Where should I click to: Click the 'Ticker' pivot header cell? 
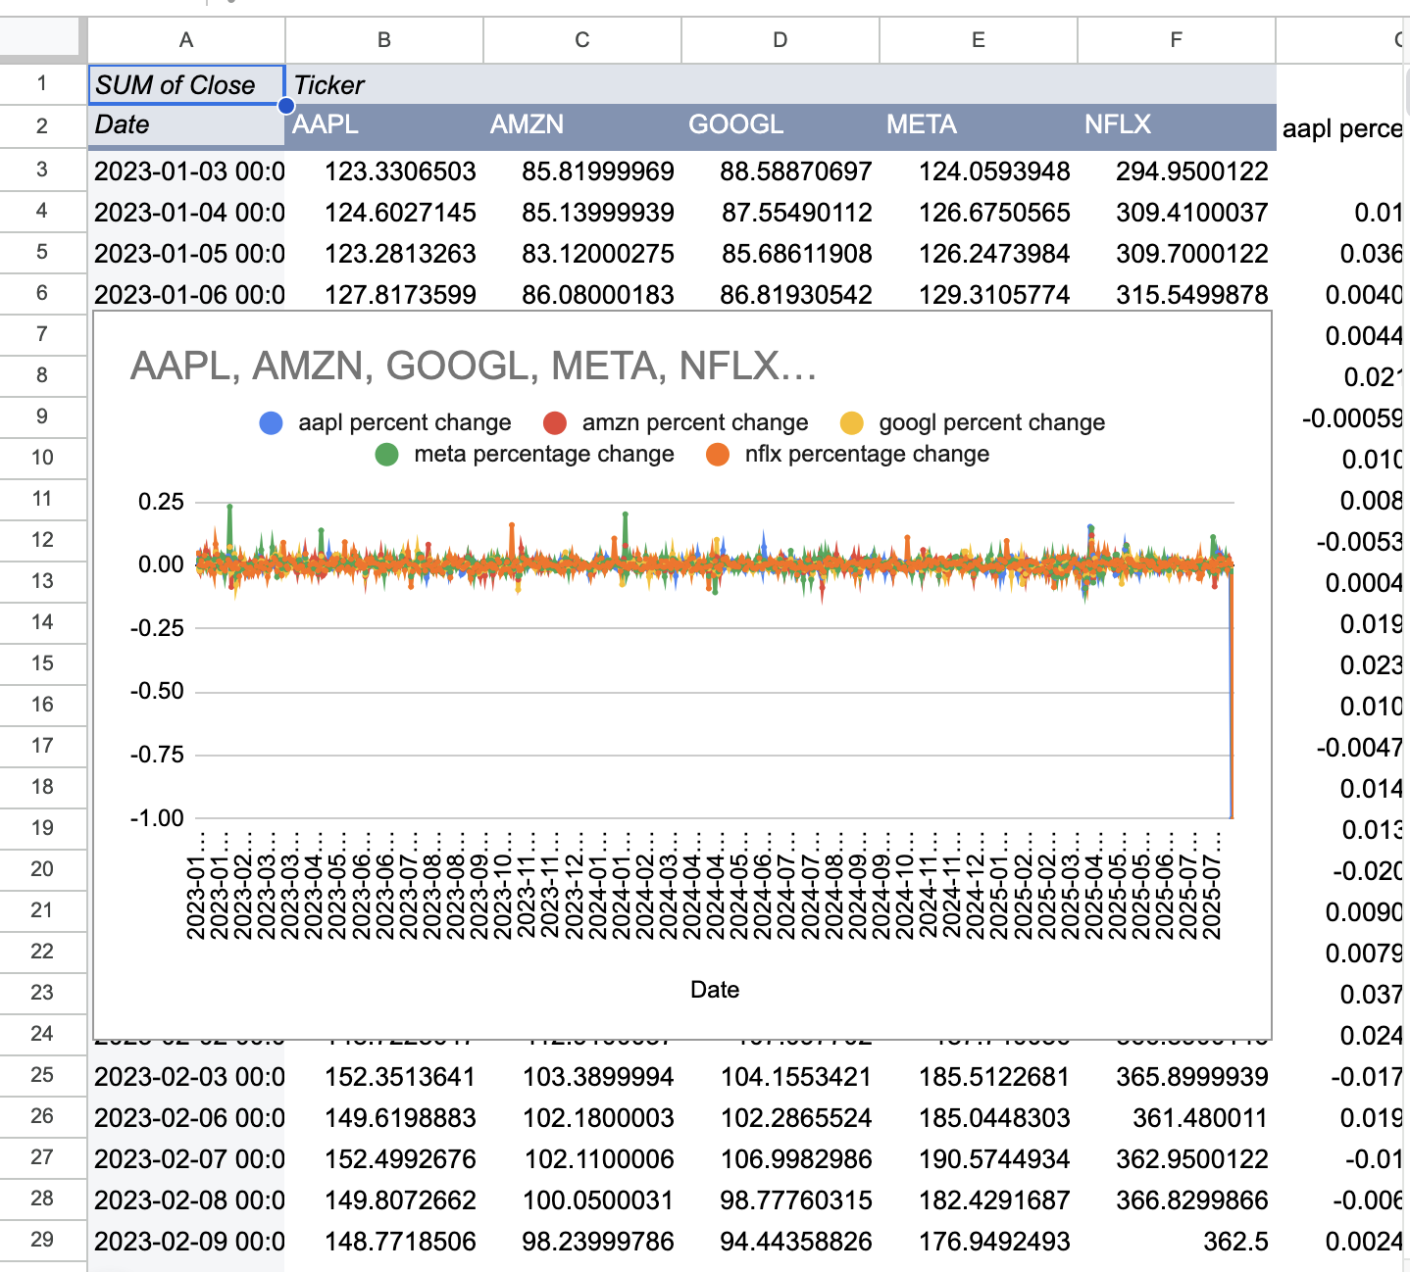pos(383,85)
